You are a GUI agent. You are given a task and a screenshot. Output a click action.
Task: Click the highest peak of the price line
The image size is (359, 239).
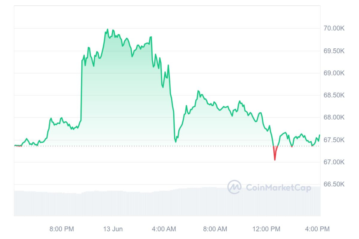tap(108, 30)
